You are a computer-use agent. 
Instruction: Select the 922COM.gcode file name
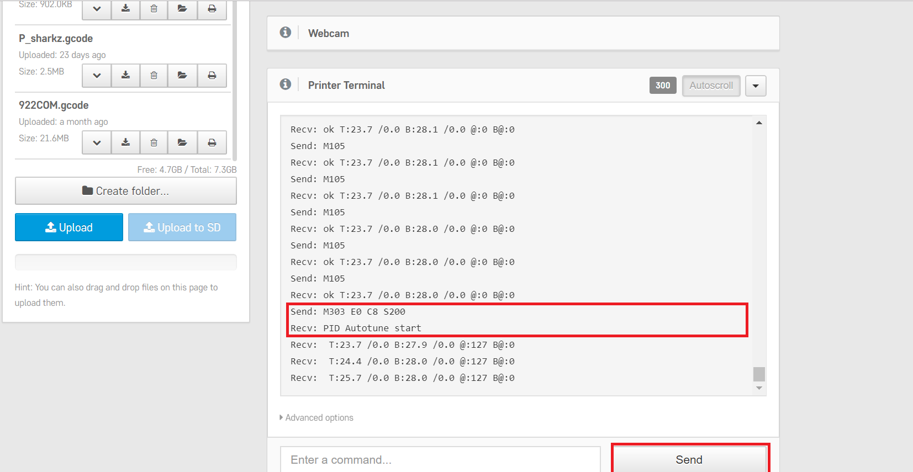[x=54, y=105]
